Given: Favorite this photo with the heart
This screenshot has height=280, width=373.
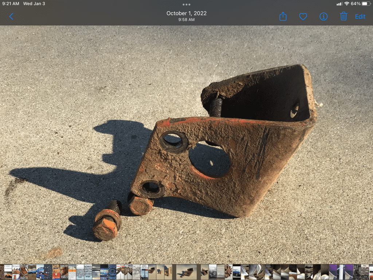Looking at the screenshot, I should click(x=303, y=16).
